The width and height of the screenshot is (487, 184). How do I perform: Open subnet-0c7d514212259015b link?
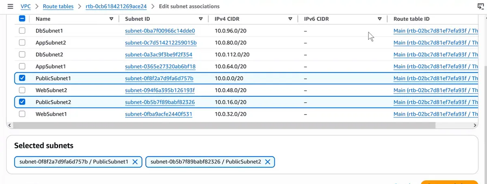[161, 43]
